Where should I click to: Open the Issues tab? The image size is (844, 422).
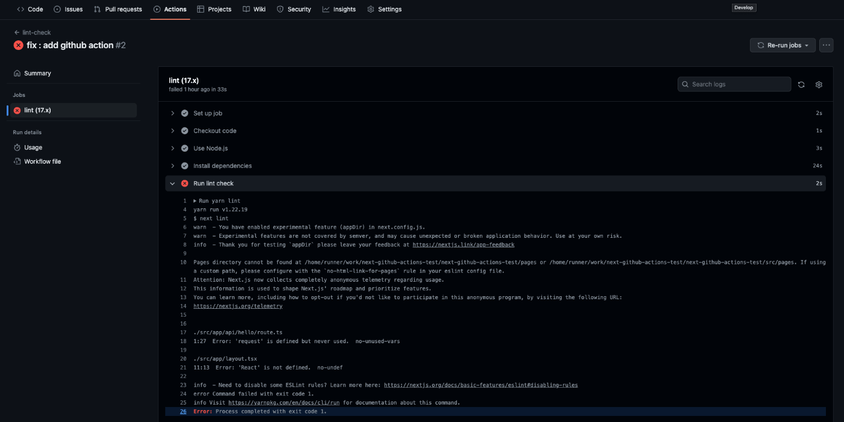[x=68, y=9]
